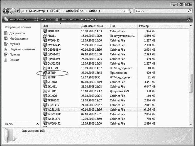This screenshot has width=195, height=146.
Task: Click the Refresh button beside address bar
Action: point(130,11)
